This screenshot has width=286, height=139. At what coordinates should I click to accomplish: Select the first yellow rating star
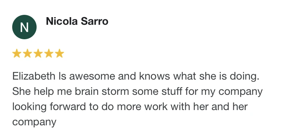click(17, 53)
